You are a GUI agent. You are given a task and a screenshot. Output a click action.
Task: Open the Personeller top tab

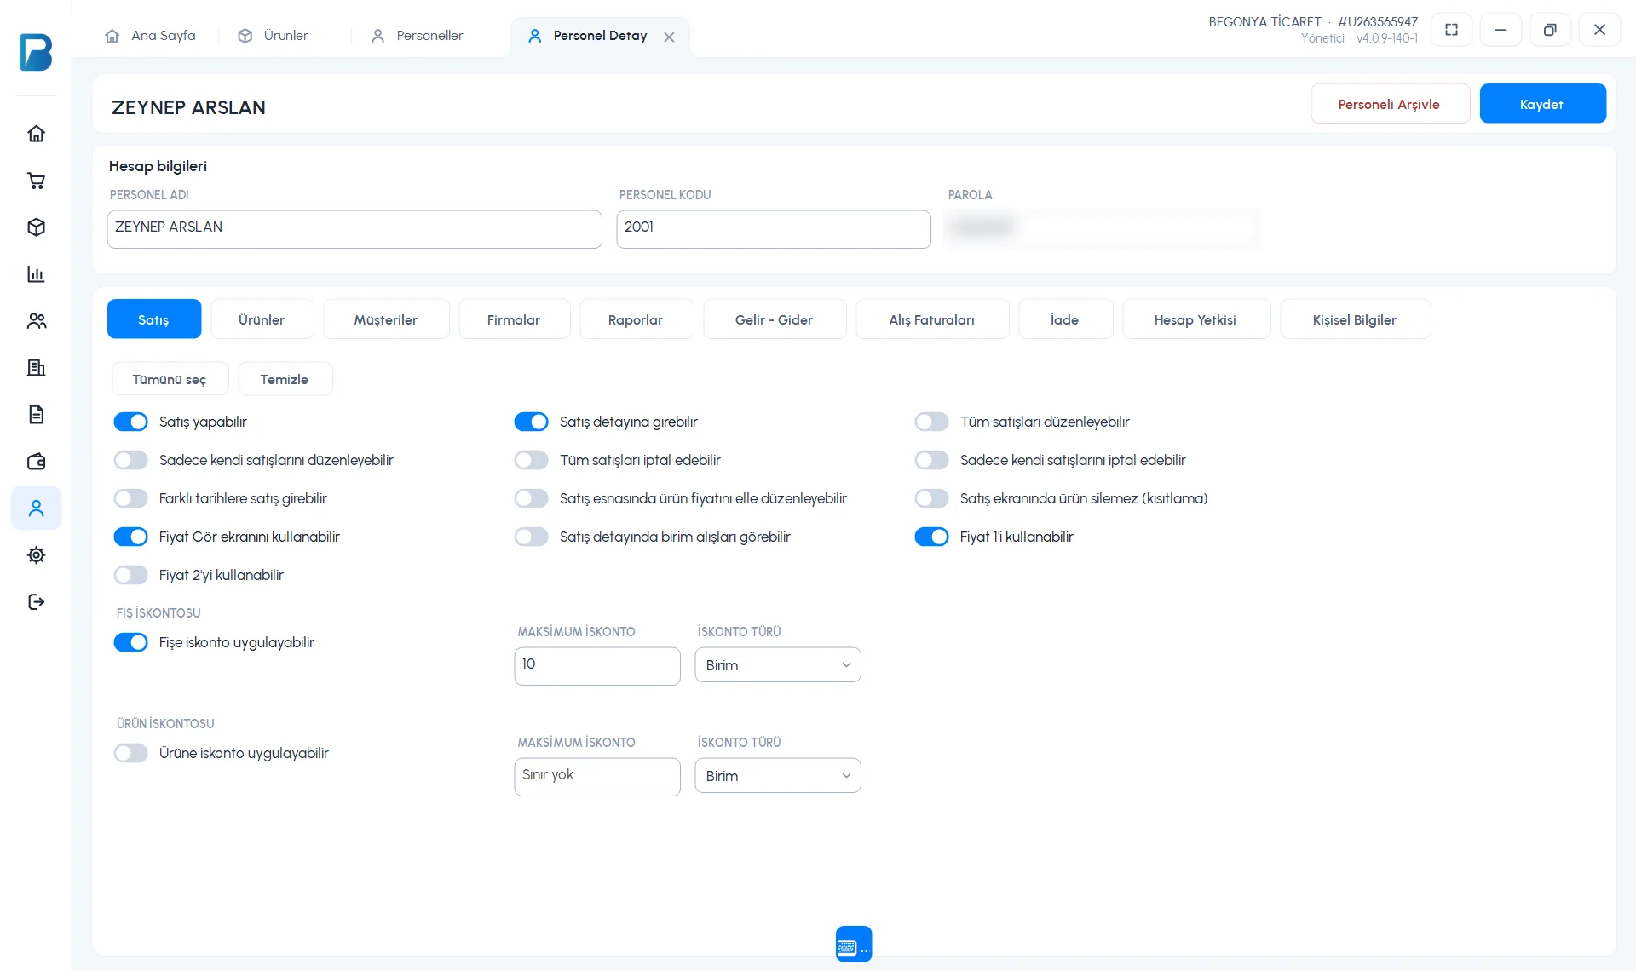click(418, 36)
